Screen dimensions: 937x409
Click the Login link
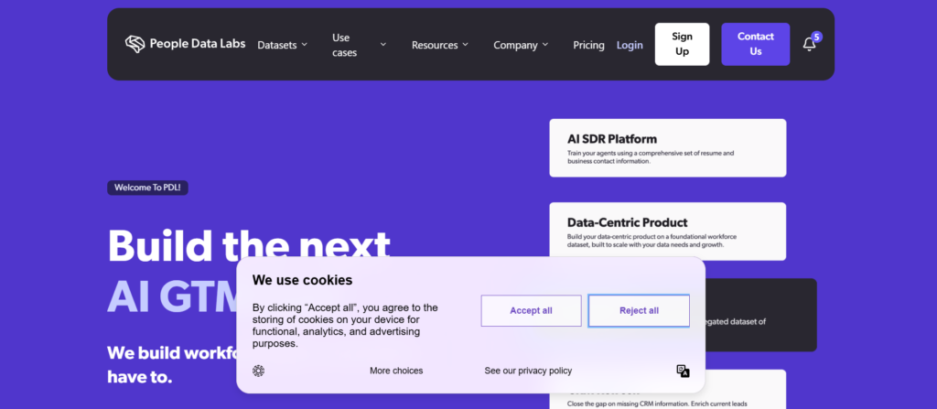630,45
